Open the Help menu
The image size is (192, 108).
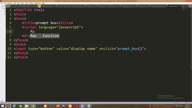click(43, 3)
